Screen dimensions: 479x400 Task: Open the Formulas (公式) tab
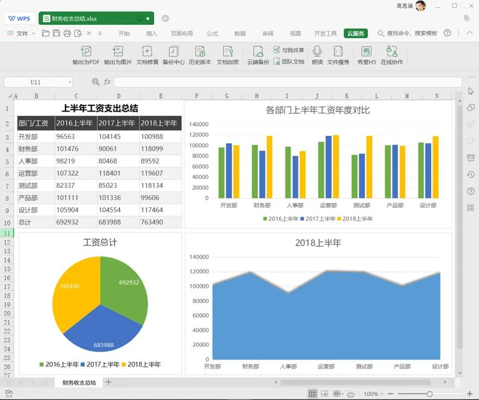click(212, 33)
